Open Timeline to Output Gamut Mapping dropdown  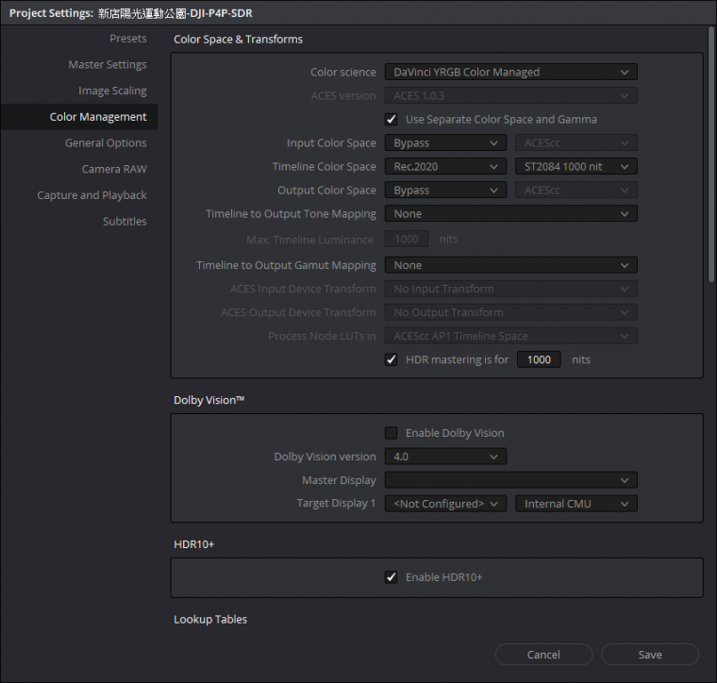pyautogui.click(x=510, y=266)
